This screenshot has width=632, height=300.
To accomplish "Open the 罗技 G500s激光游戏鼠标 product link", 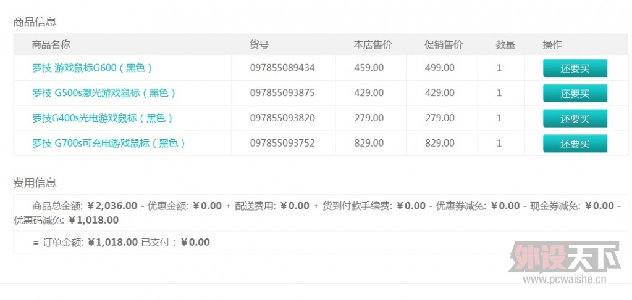I will [x=104, y=93].
